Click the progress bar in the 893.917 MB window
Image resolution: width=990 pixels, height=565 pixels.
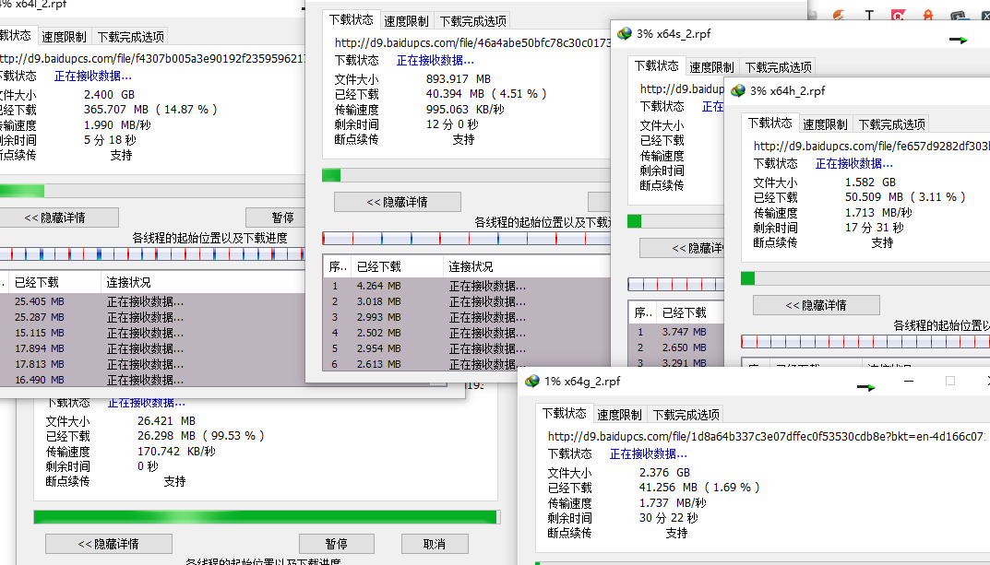(466, 175)
